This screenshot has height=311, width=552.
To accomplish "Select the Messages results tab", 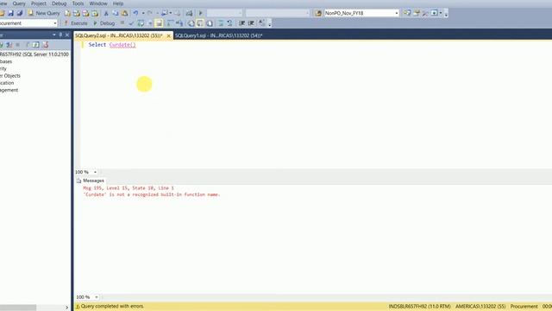I will click(91, 181).
